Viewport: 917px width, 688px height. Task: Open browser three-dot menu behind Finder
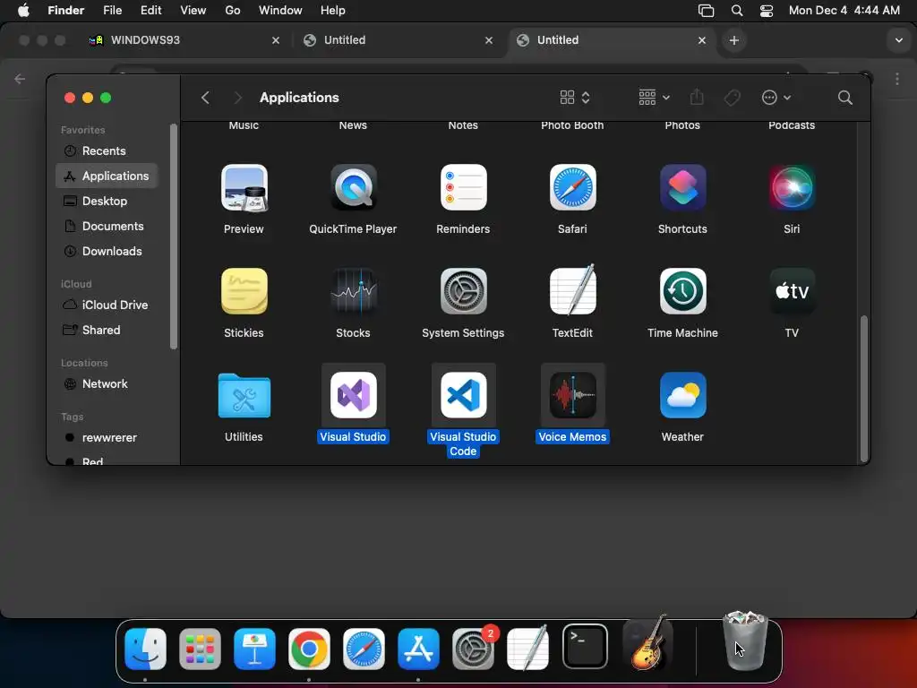[897, 79]
